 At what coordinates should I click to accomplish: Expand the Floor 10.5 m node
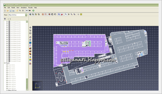7,77
